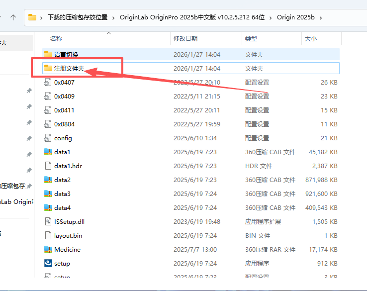
Task: Open the 压缩包存 pinned sidebar folder
Action: pyautogui.click(x=12, y=186)
